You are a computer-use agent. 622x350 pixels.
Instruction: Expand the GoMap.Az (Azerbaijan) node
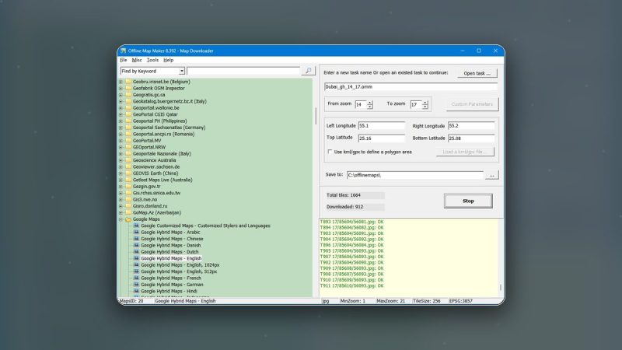(x=121, y=212)
